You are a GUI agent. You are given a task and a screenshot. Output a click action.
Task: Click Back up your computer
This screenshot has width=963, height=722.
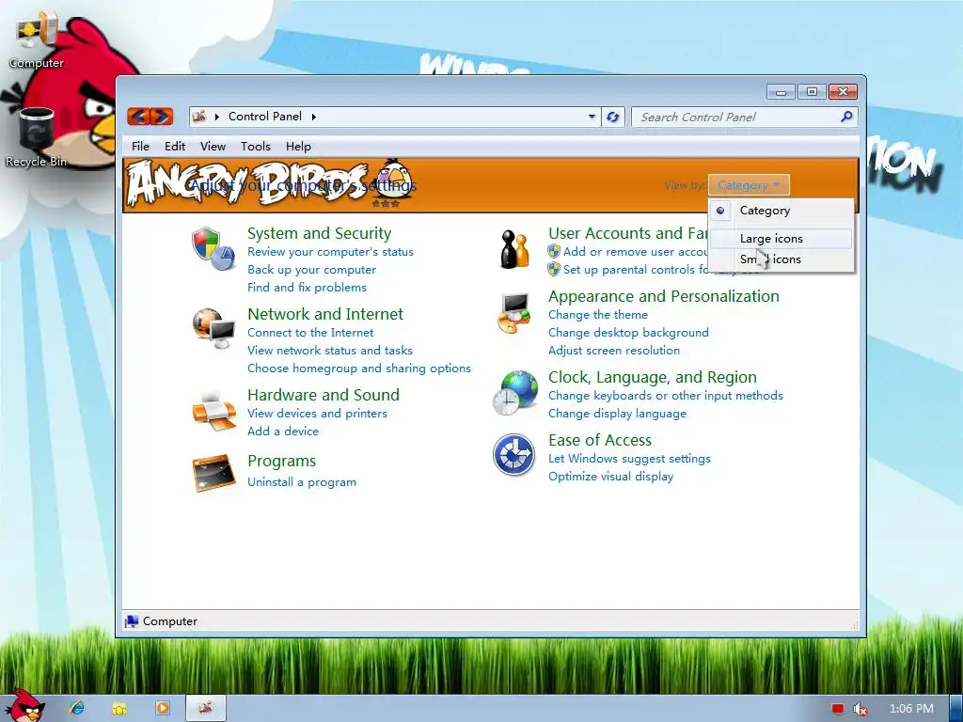312,270
